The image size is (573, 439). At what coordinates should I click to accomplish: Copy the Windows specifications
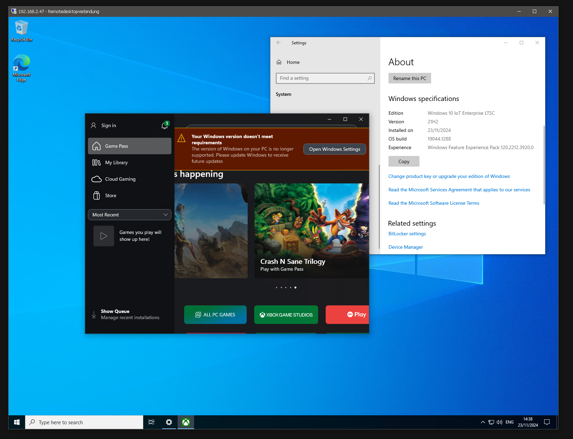pos(404,161)
